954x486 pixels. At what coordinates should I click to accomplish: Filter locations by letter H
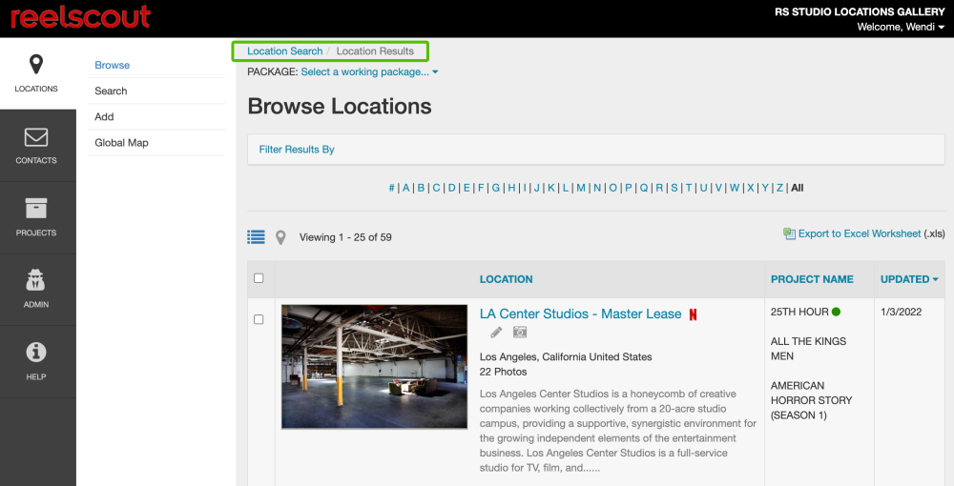(x=511, y=188)
